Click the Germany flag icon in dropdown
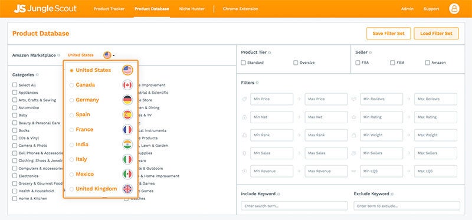The width and height of the screenshot is (472, 220). pos(127,100)
